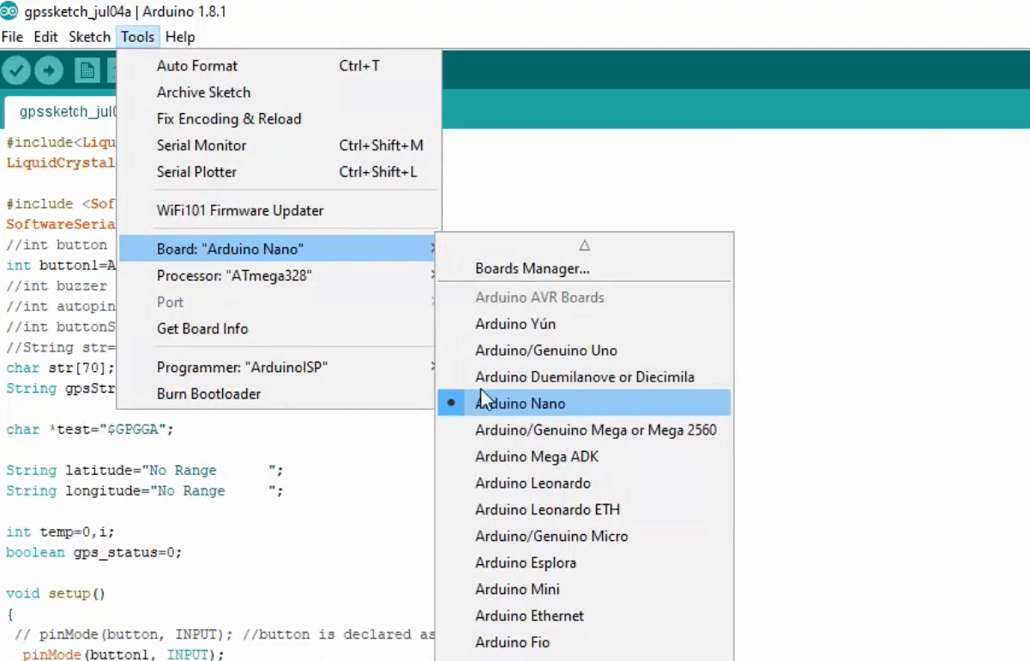Choose Fix Encoding & Reload

[x=279, y=118]
